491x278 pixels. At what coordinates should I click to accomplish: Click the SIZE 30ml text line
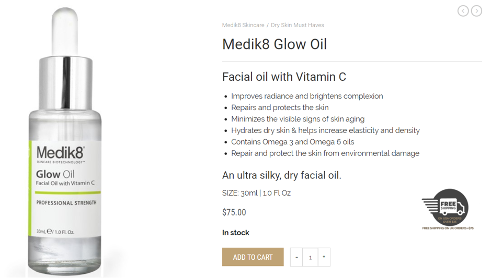point(256,193)
